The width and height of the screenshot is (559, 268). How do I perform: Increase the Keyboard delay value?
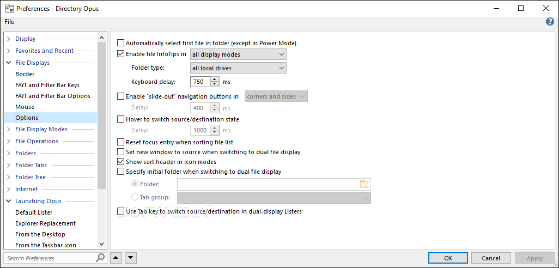pos(214,80)
